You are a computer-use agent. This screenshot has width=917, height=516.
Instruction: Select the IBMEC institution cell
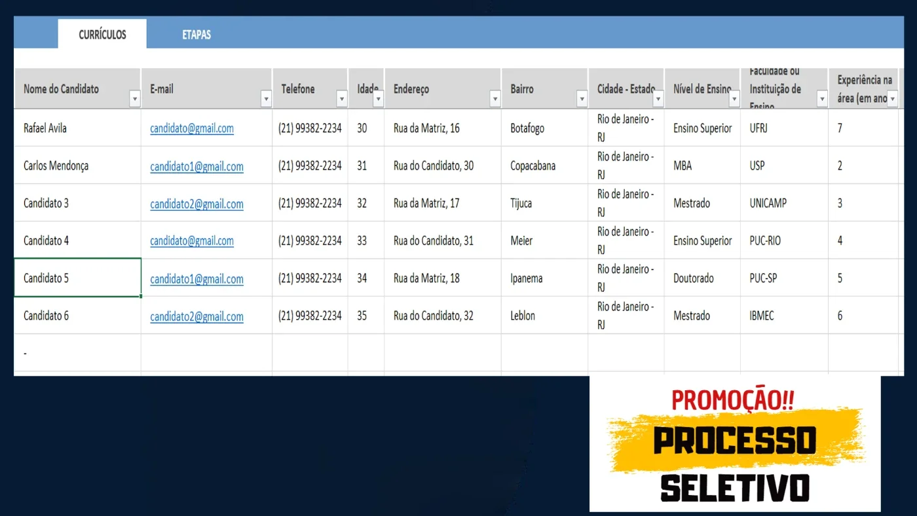click(x=784, y=316)
